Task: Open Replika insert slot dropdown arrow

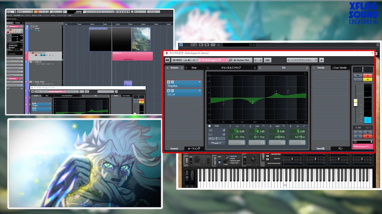Action: click(x=200, y=82)
